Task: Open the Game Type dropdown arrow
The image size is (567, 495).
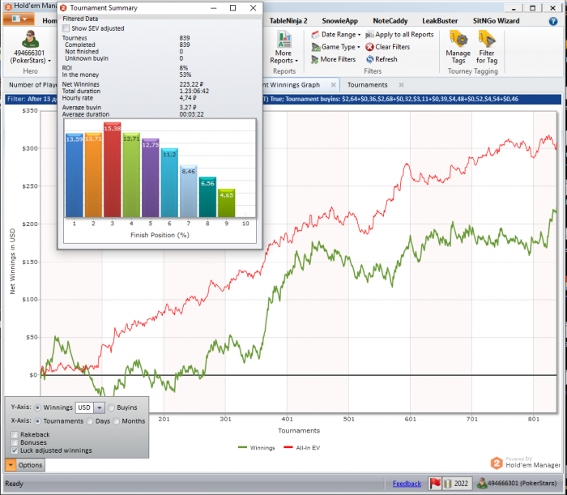Action: tap(358, 47)
